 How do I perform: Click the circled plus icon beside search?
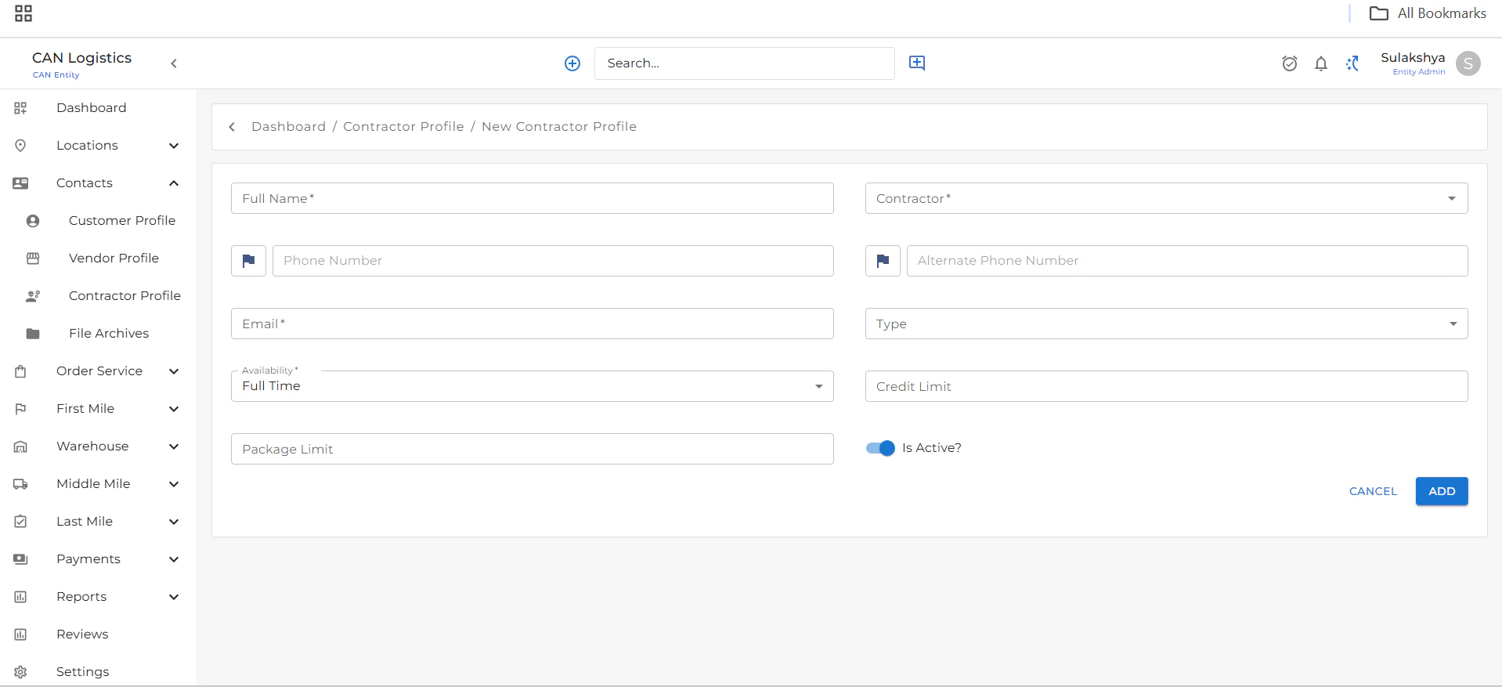pos(572,63)
